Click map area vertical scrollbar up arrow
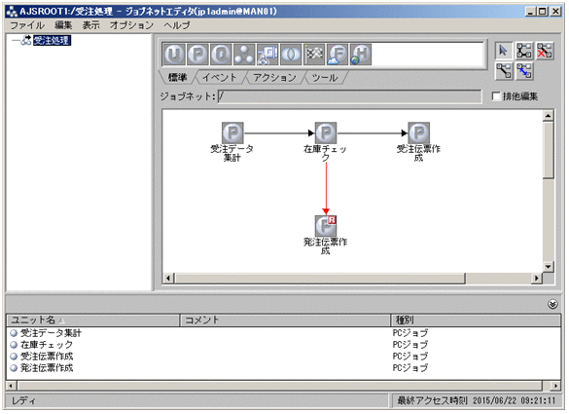This screenshot has height=414, width=569. tap(548, 116)
